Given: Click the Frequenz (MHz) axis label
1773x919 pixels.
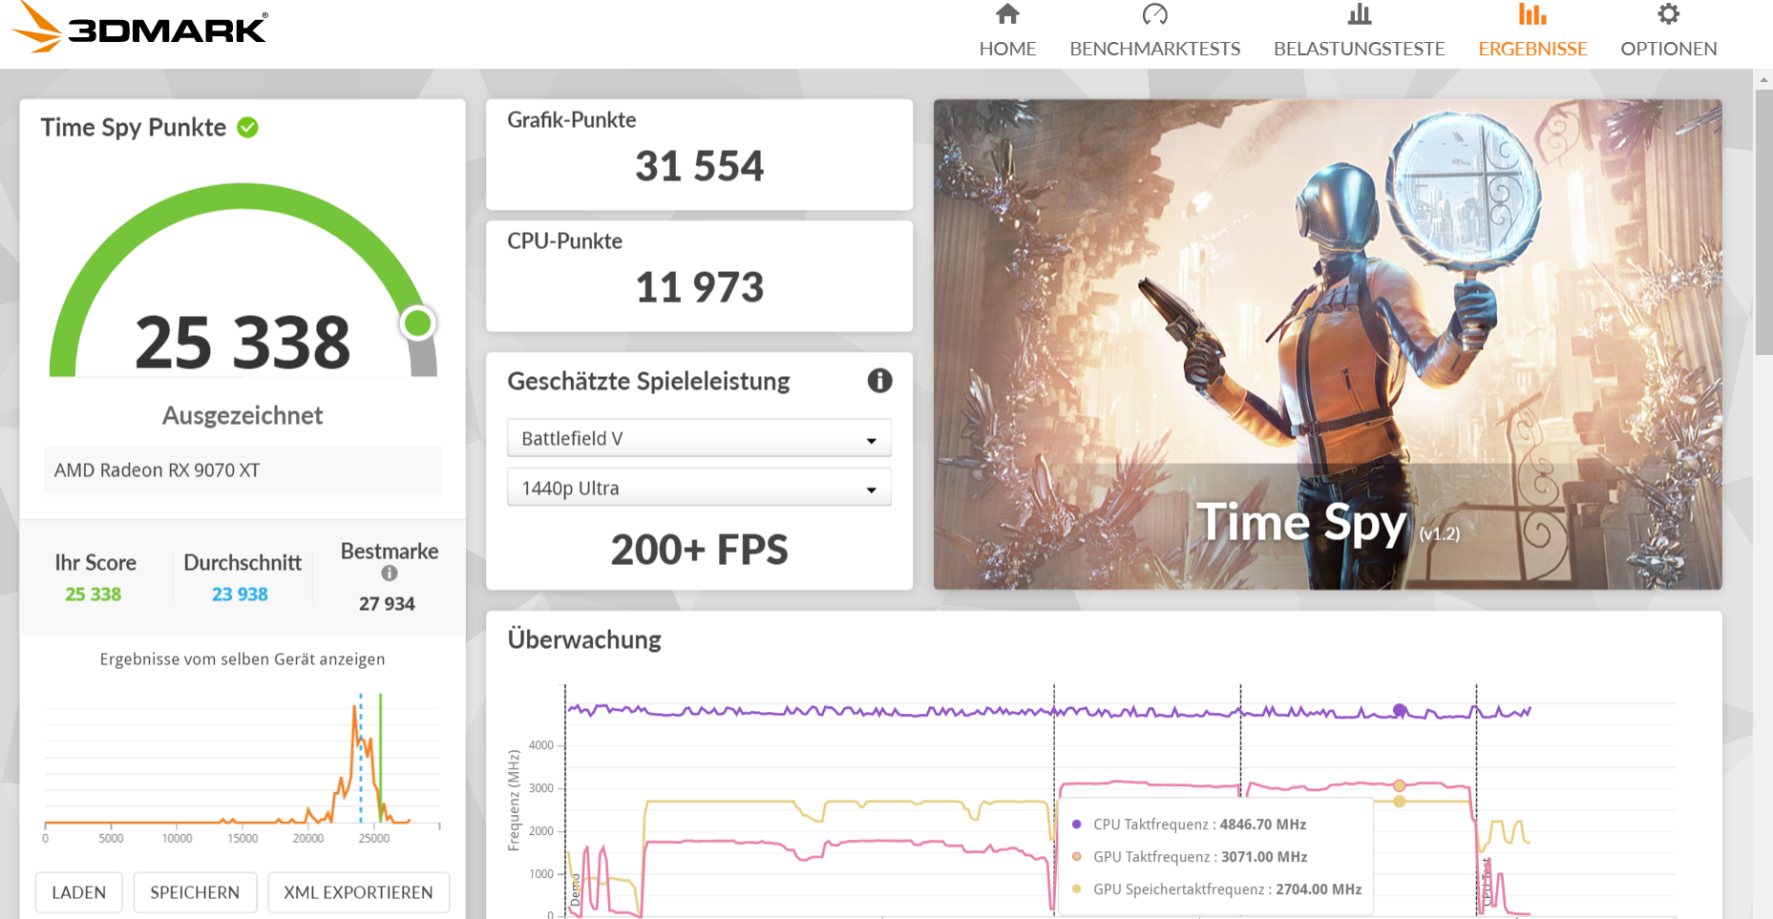Looking at the screenshot, I should [x=514, y=800].
